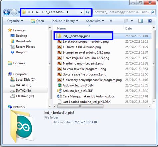
Task: Select 4-arduino uno - Led pin3.png
Action: 83,63
